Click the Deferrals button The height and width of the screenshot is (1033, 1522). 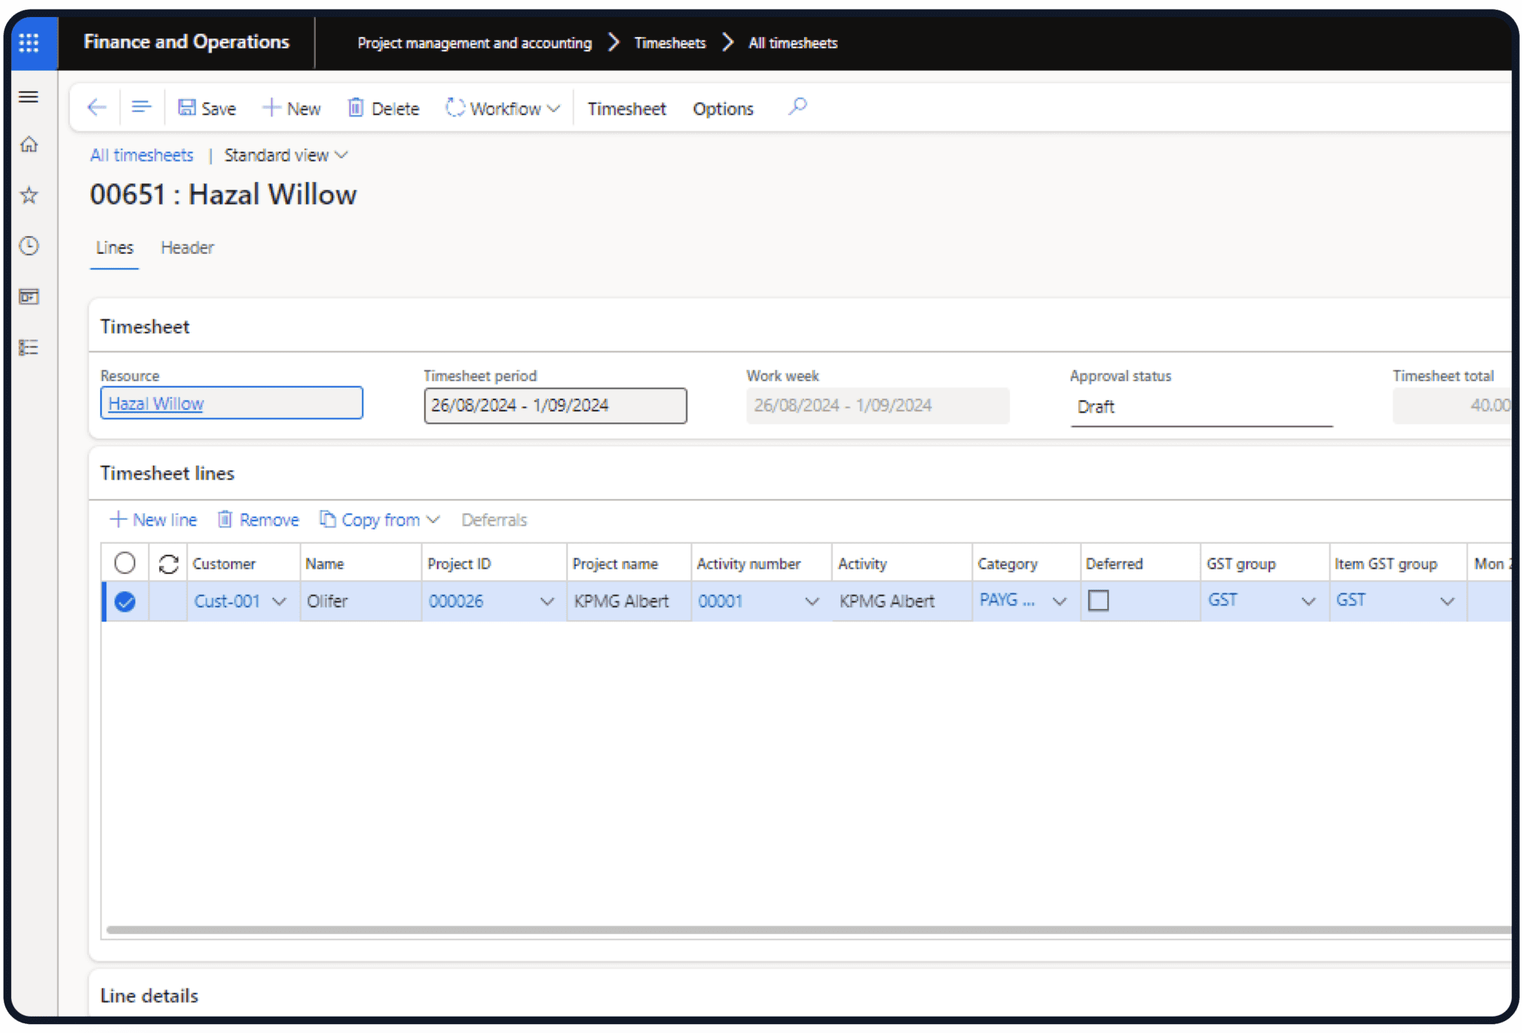[x=494, y=520]
